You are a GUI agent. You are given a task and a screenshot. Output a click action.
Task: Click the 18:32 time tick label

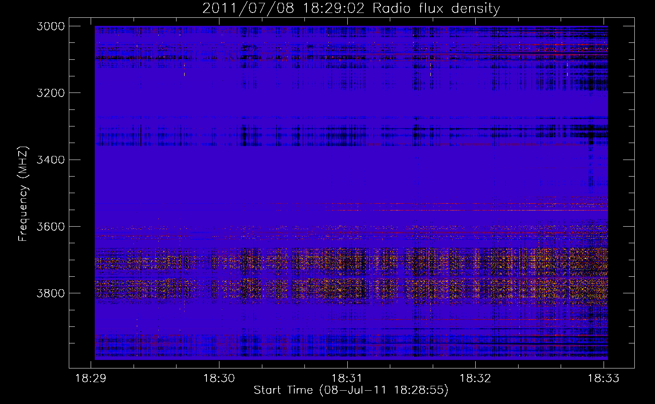click(475, 378)
